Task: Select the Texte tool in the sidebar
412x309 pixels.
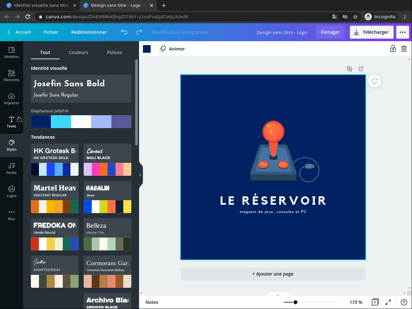Action: coord(12,122)
